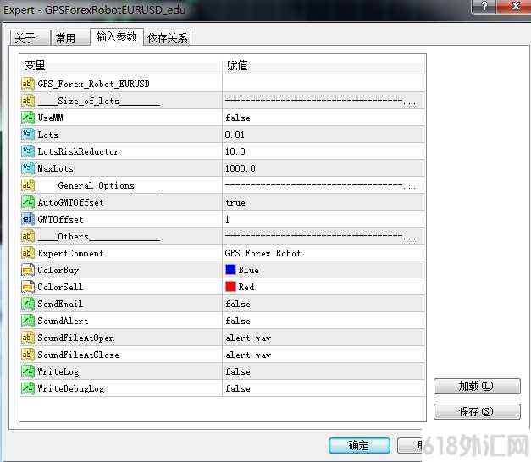This screenshot has height=462, width=531.
Task: Click the boolean icon beside WriteDebugLog
Action: (x=27, y=388)
